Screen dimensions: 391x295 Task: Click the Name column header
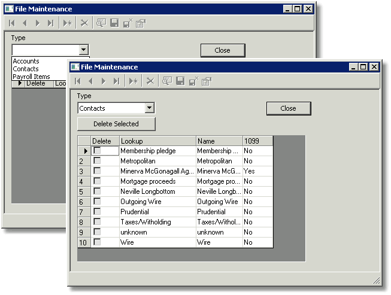pos(219,141)
